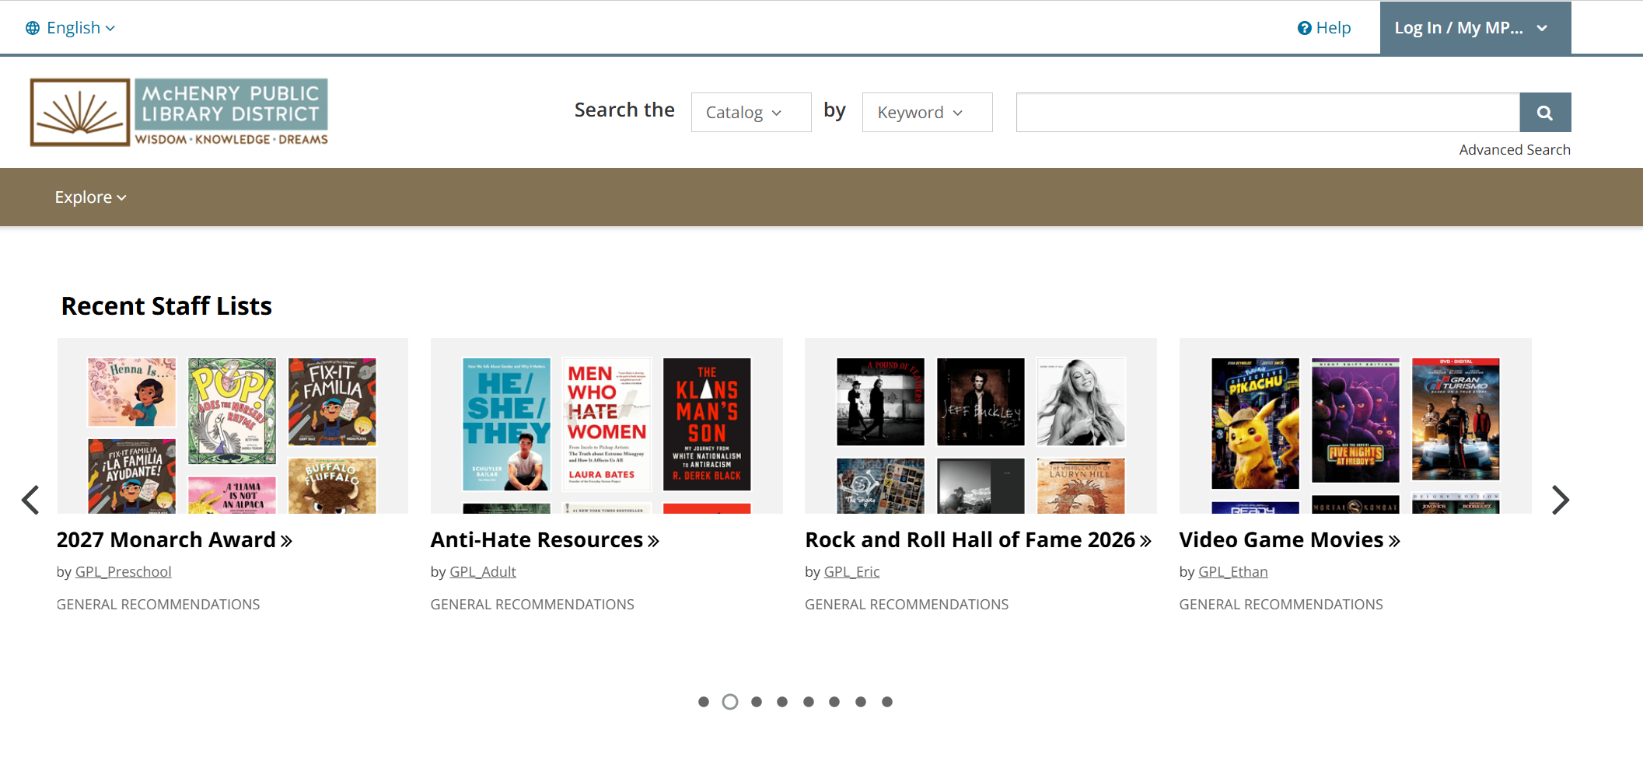Open the Keyword search type dropdown
The width and height of the screenshot is (1643, 757).
(926, 113)
